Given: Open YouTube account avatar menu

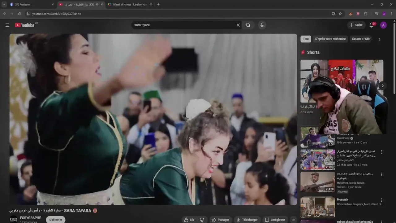Looking at the screenshot, I should 383,25.
